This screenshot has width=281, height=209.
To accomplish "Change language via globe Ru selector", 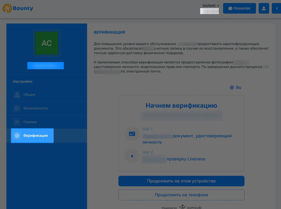I will coord(236,87).
